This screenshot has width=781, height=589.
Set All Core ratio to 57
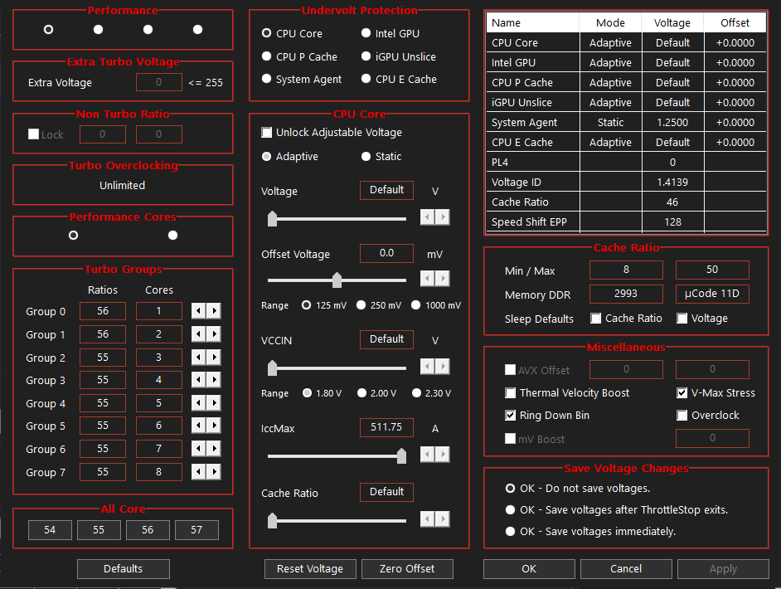(x=196, y=530)
